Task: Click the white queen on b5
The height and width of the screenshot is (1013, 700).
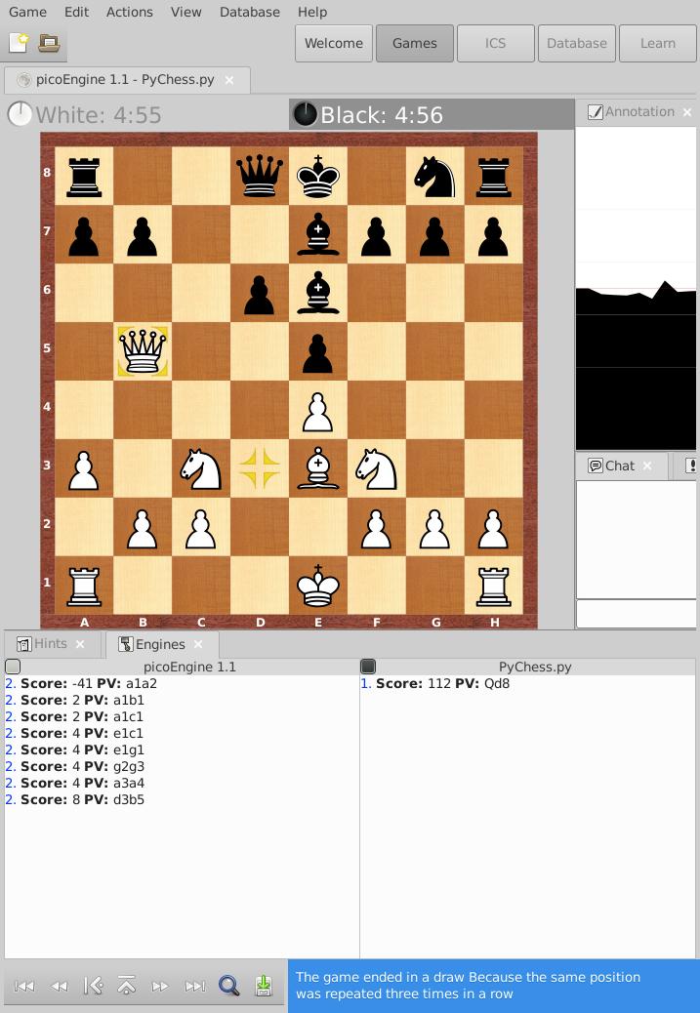Action: coord(143,350)
